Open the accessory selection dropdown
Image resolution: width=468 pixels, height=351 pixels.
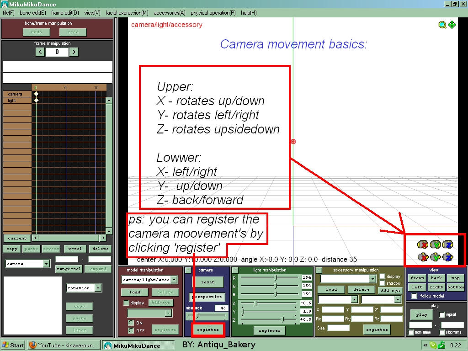(x=372, y=279)
